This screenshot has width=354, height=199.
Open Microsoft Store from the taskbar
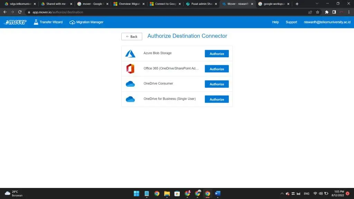[x=177, y=193]
